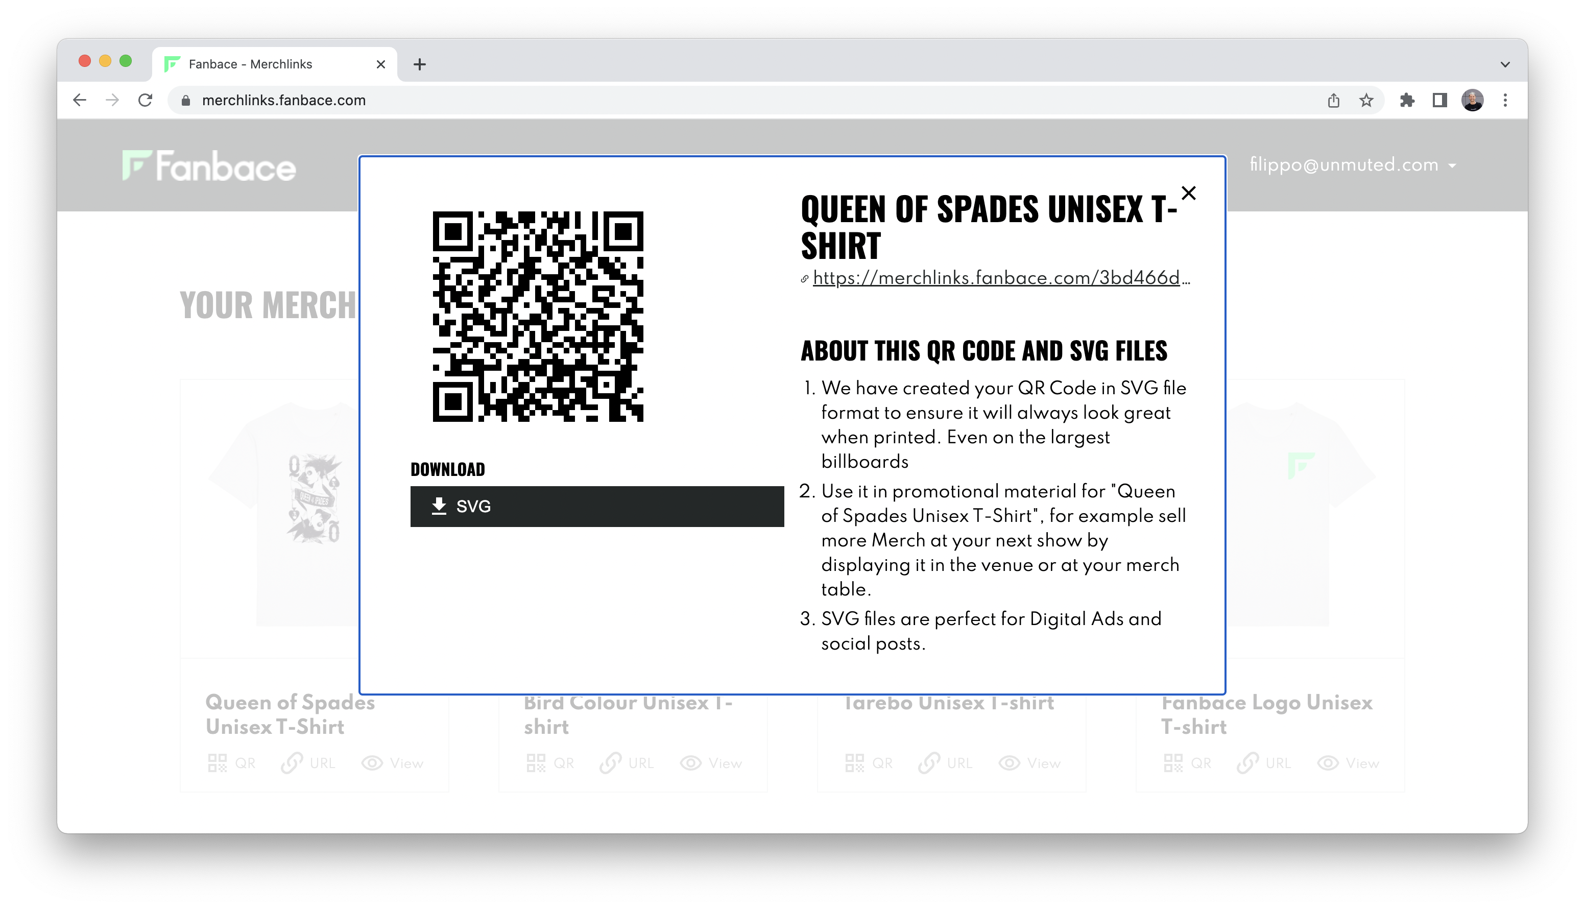Click URL for Tarebo Unisex T-shirt
Viewport: 1585px width, 909px height.
tap(946, 763)
